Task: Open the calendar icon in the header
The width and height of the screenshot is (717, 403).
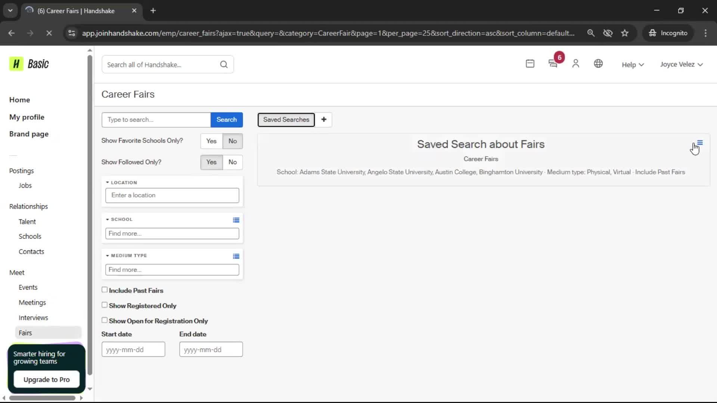Action: (x=530, y=64)
